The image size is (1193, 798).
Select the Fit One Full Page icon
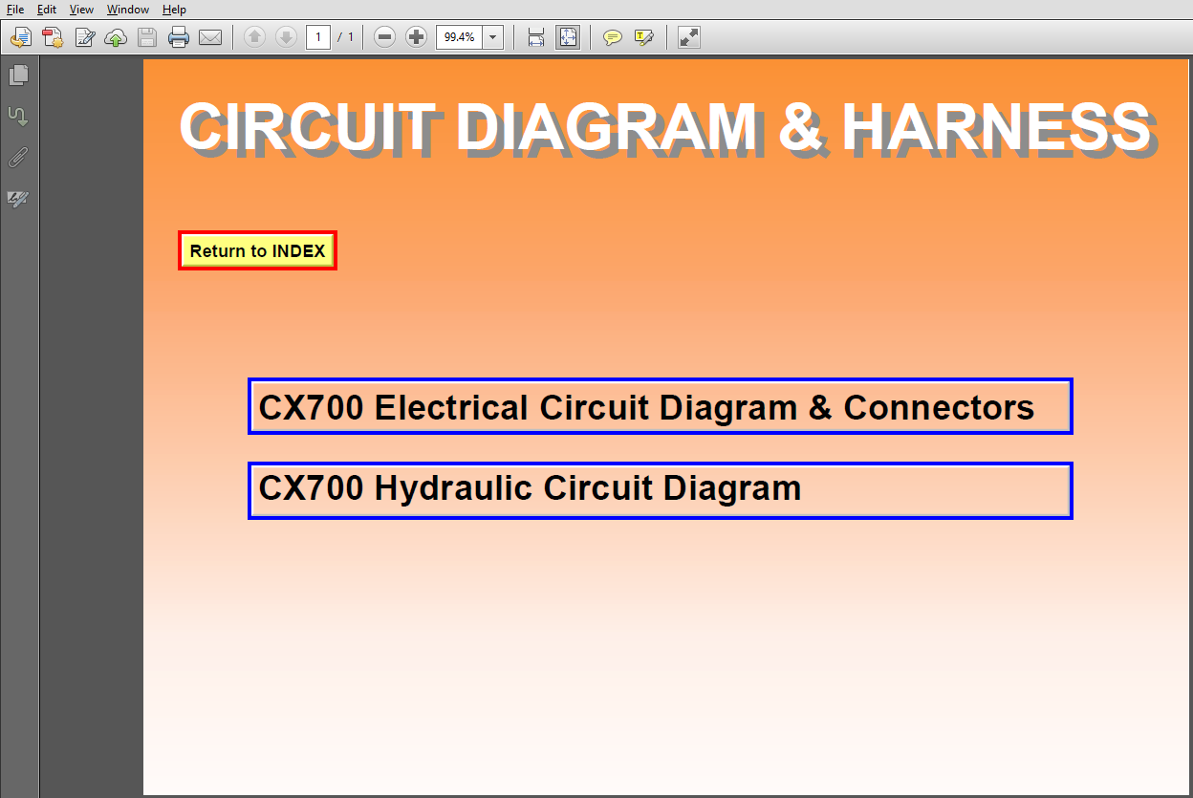[x=568, y=37]
